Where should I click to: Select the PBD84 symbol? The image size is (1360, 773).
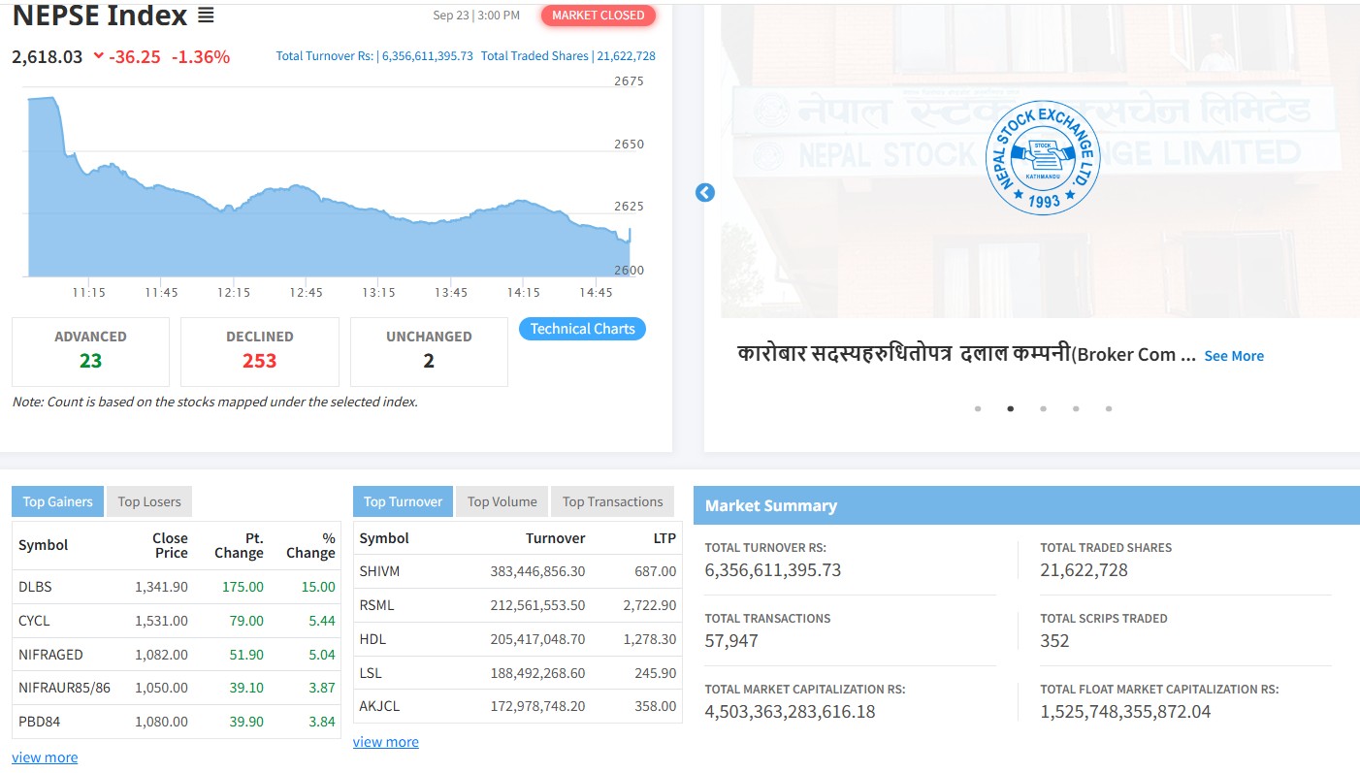(38, 722)
